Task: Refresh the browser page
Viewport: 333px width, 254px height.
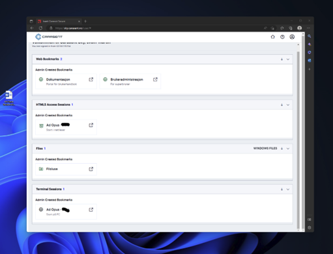Action: point(40,28)
